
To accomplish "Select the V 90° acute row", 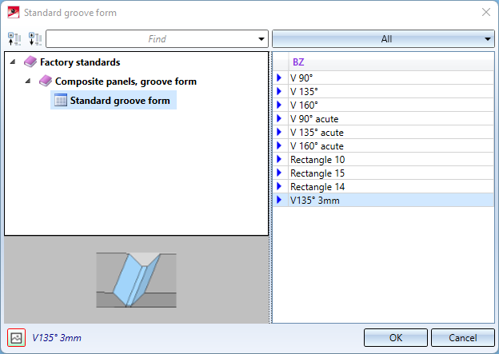I will (383, 118).
